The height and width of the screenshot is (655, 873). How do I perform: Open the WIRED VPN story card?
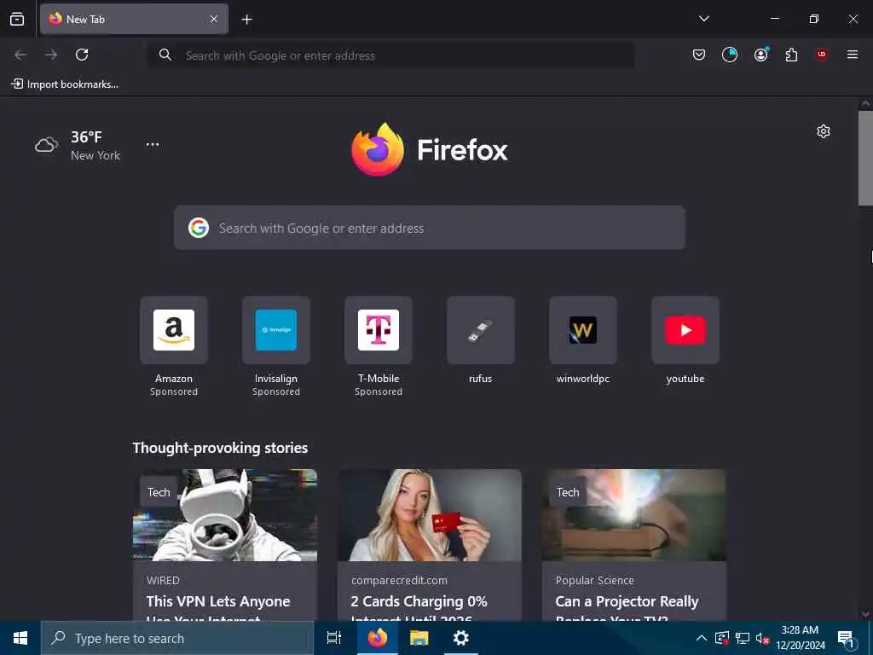coord(225,545)
